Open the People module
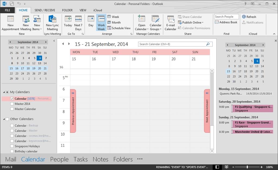 pos(59,159)
